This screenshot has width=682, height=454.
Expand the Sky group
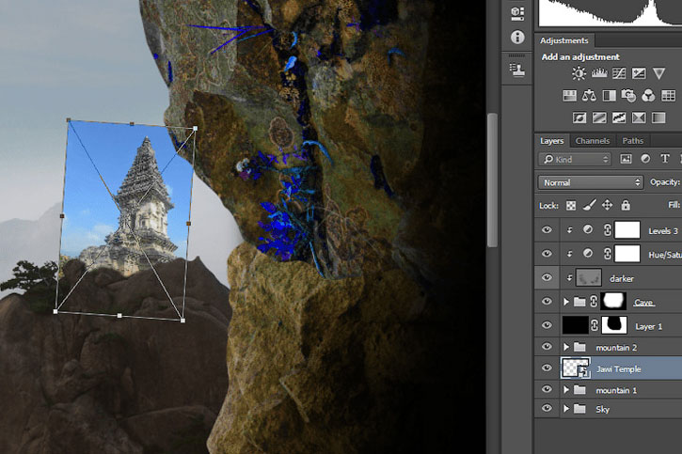coord(566,408)
